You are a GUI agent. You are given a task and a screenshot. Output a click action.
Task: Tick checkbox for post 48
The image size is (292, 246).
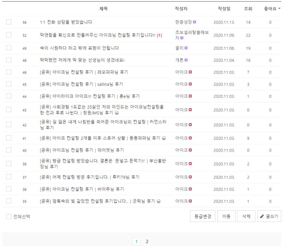9,60
